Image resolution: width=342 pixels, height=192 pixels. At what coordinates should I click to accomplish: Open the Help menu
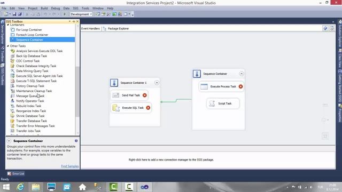[x=110, y=9]
